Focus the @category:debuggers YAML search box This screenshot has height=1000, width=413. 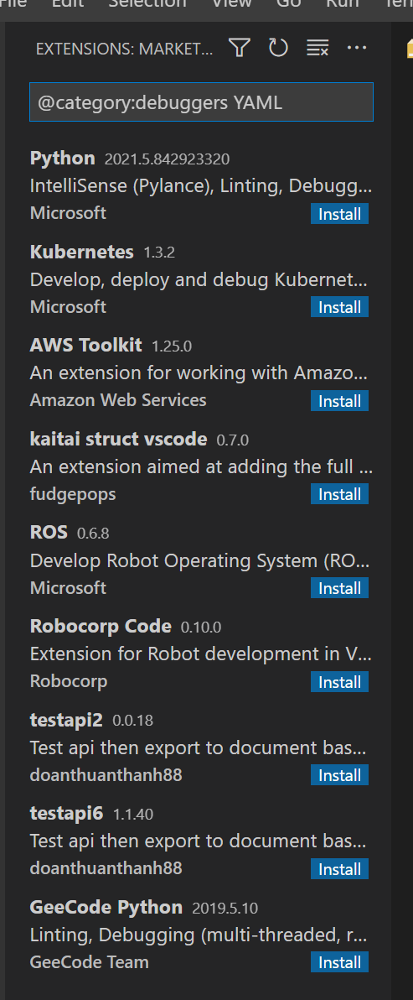pos(201,102)
